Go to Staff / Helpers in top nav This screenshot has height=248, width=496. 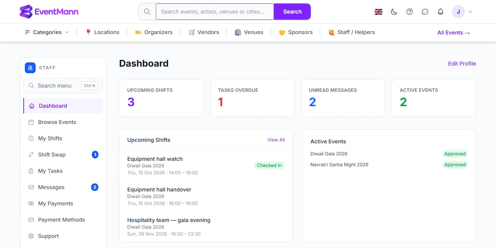click(x=356, y=32)
